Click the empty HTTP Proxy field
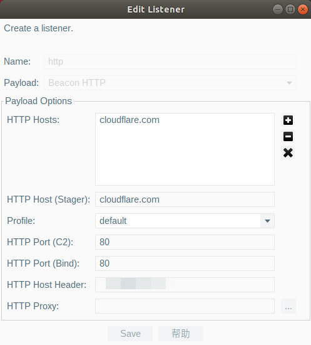 (185, 306)
